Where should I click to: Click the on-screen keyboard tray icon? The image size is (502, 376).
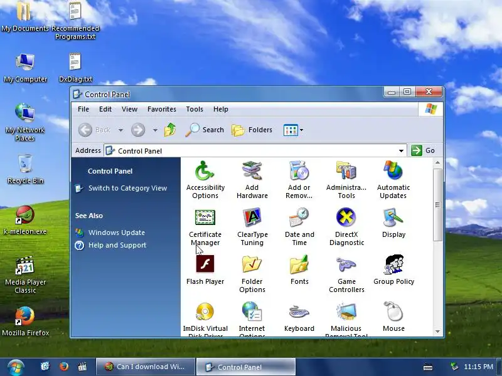click(x=428, y=367)
